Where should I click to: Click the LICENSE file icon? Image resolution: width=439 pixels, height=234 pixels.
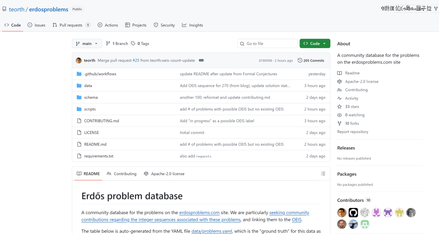(79, 133)
